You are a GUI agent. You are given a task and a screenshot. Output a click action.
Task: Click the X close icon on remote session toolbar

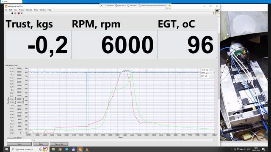102,5
